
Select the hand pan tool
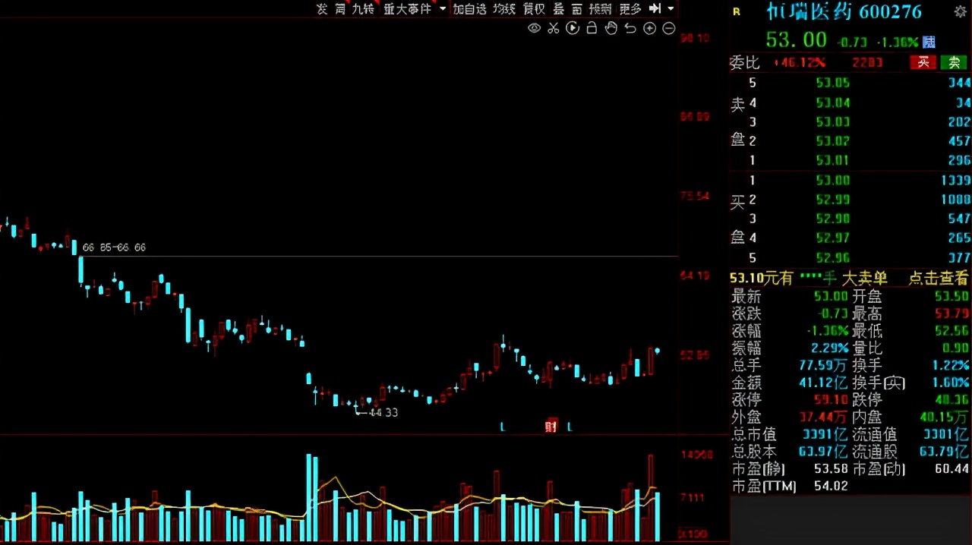point(611,28)
